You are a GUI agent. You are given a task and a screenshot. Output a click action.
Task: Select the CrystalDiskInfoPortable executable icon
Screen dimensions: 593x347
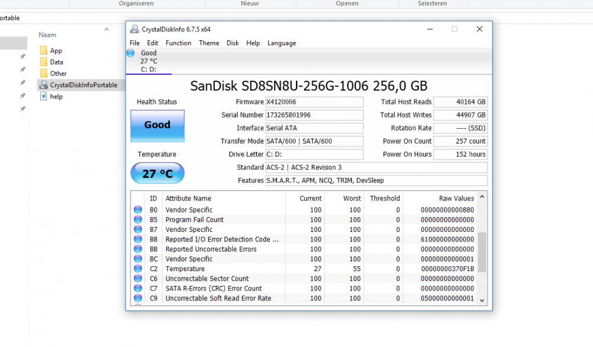[x=44, y=85]
